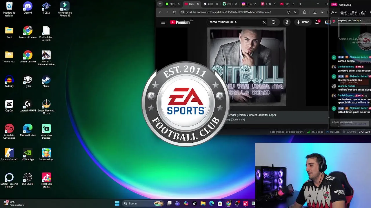The width and height of the screenshot is (371, 208).
Task: Open Microsoft Store from the taskbar
Action: 220,203
